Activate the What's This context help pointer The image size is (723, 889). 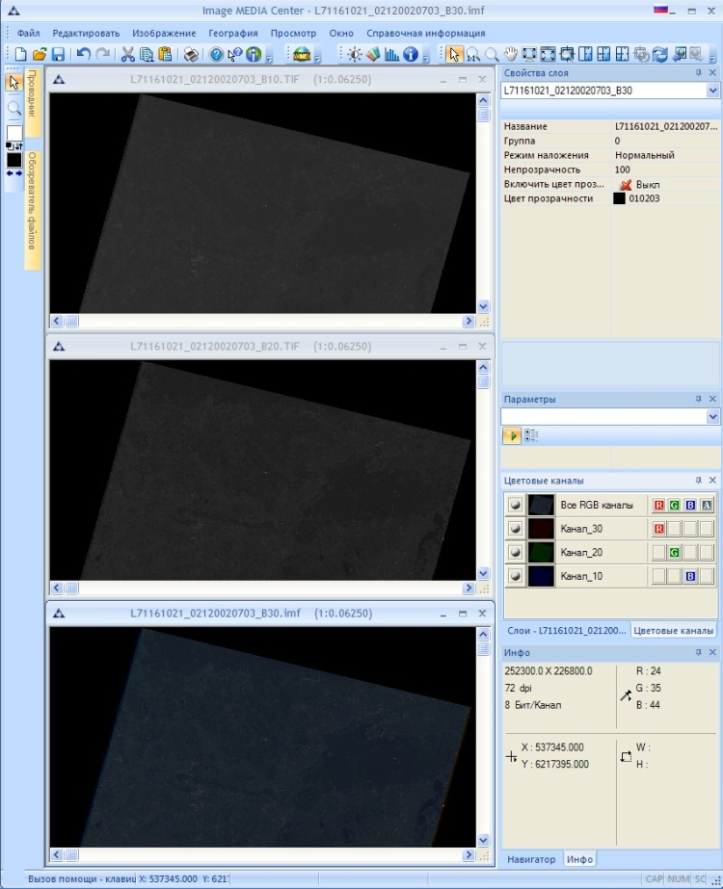[234, 55]
